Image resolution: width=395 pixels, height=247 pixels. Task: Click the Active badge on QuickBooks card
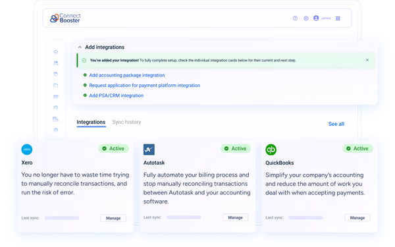(x=357, y=148)
